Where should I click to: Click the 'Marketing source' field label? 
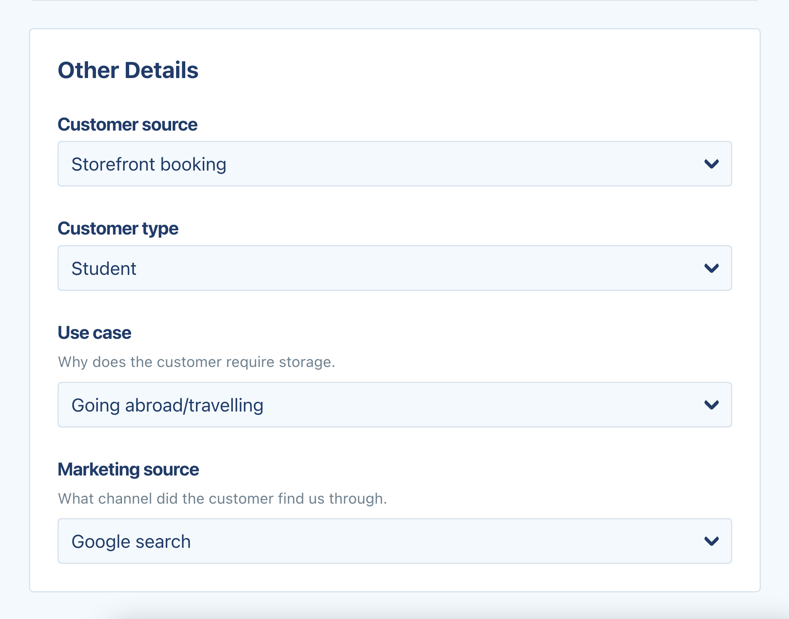pyautogui.click(x=128, y=469)
